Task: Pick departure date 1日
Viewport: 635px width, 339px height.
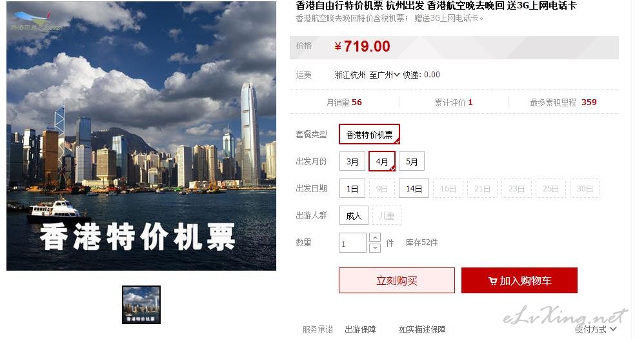Action: pos(352,189)
